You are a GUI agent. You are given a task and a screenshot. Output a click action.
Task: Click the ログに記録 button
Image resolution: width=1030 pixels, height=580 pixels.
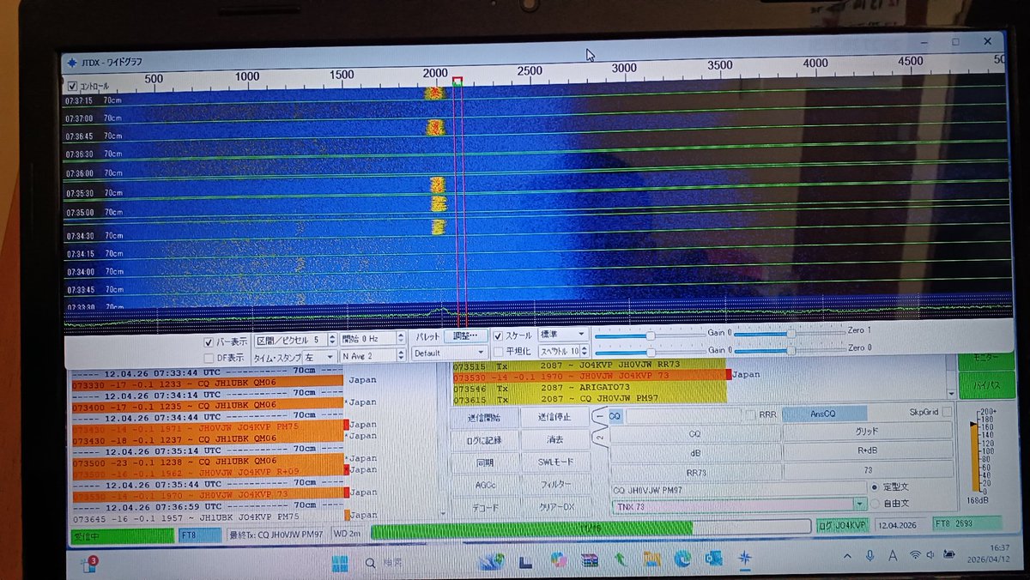click(483, 440)
